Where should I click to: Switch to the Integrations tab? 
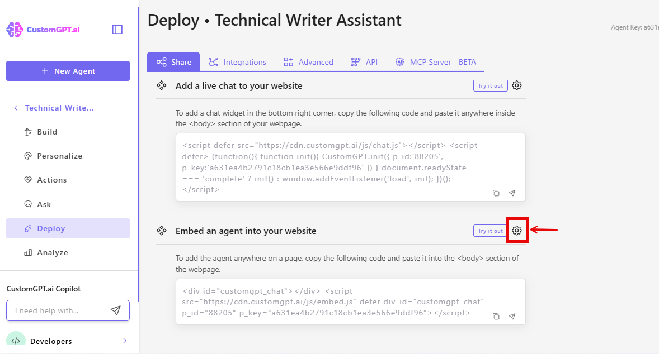coord(237,62)
